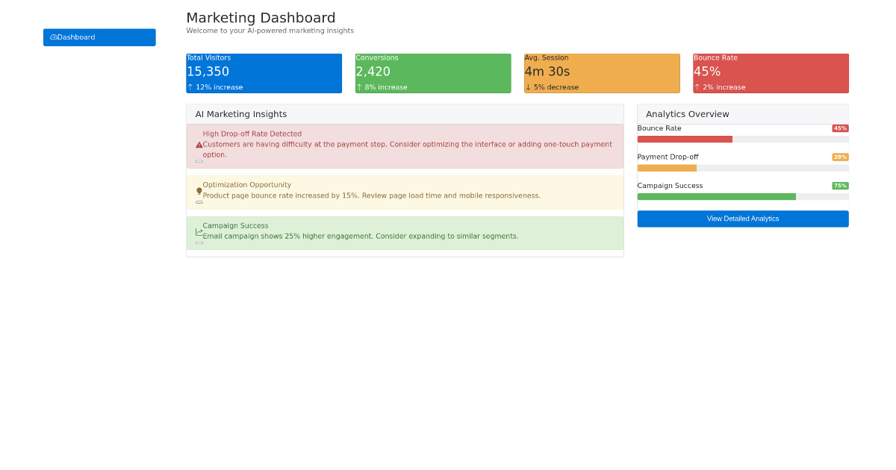Screen dimensions: 896x470
Task: Click the increase arrow on Bounce Rate card
Action: tap(697, 87)
